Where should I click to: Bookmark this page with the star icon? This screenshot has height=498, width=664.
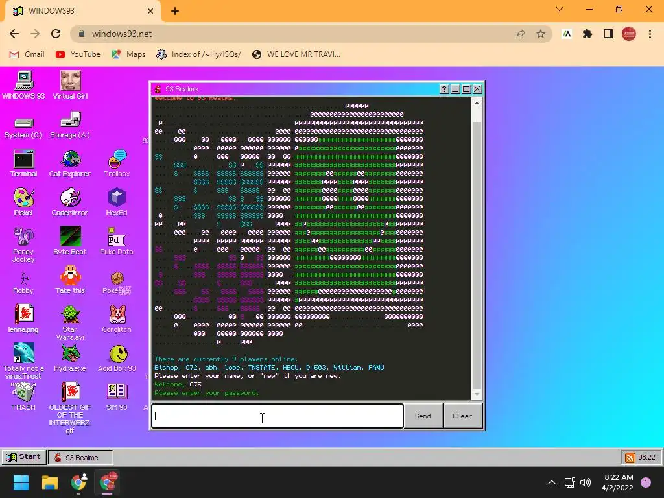point(540,34)
